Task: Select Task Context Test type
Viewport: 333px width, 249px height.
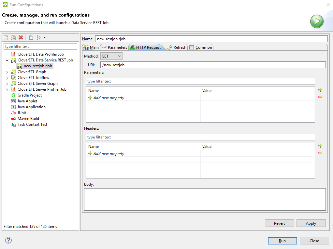Action: [32, 124]
